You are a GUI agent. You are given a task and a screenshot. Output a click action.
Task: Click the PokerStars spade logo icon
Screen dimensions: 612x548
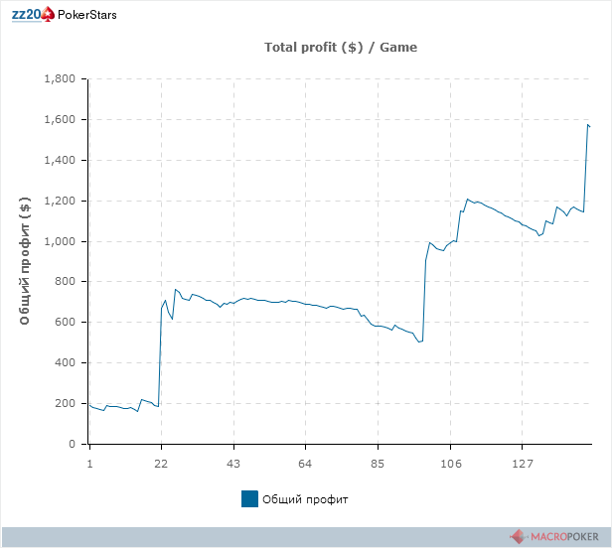pos(48,15)
